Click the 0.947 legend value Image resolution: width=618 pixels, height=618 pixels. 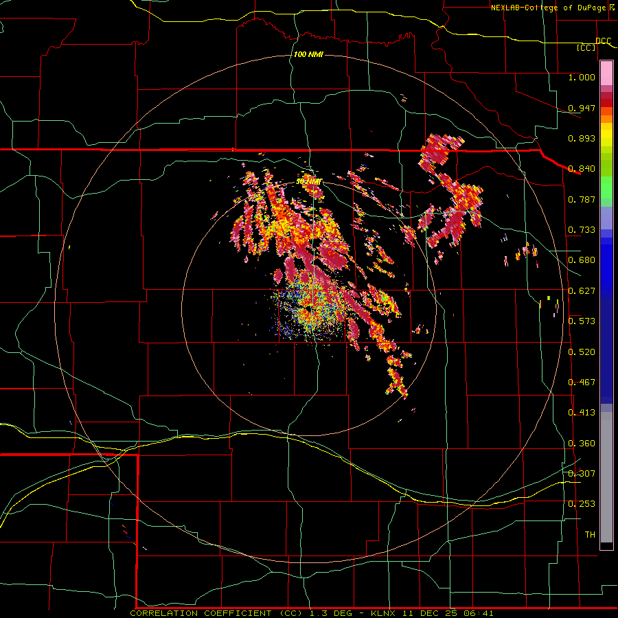coord(582,108)
